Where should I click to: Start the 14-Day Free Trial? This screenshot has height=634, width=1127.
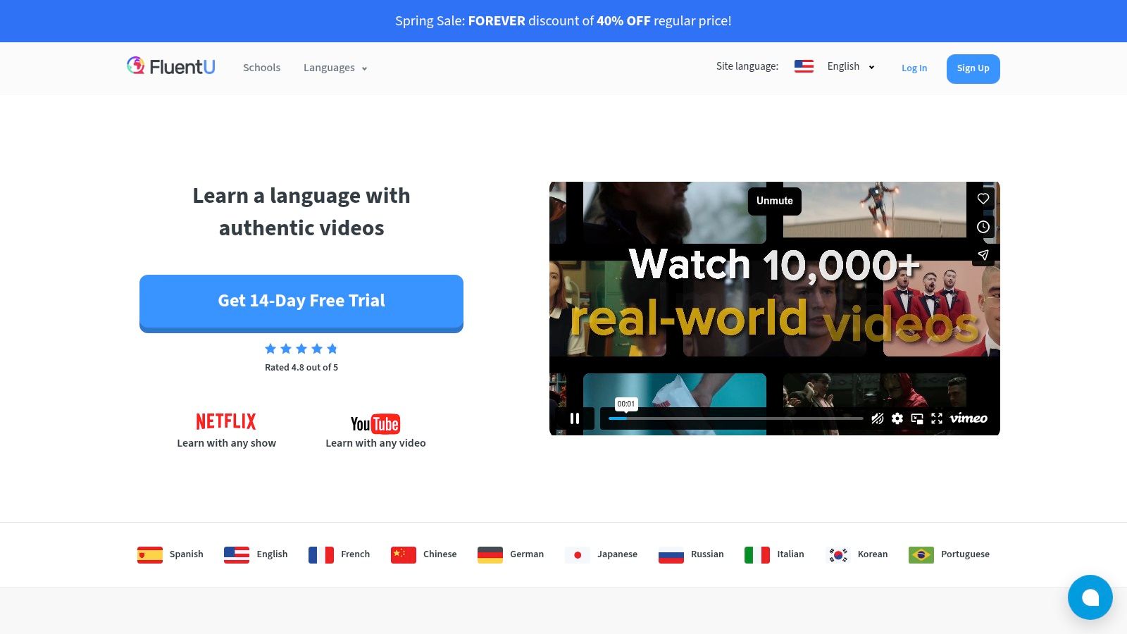(301, 303)
